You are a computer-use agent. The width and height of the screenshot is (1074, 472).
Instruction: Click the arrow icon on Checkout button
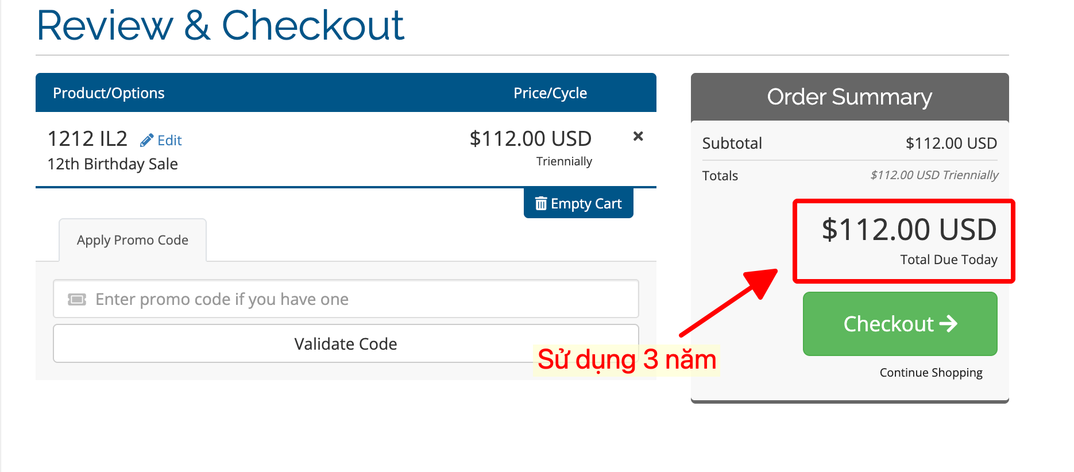coord(949,324)
